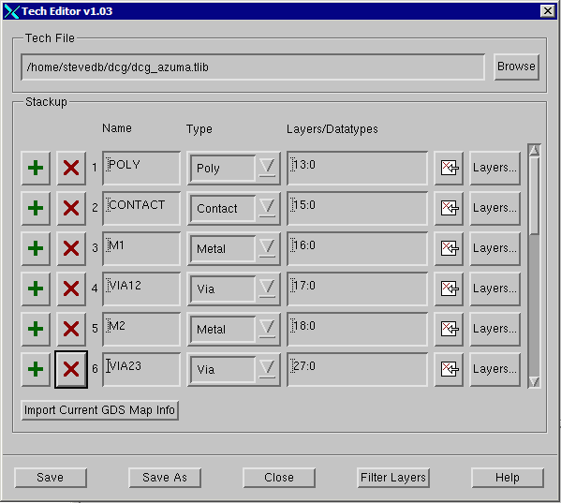Image resolution: width=561 pixels, height=503 pixels.
Task: Choose Save As button
Action: [165, 478]
